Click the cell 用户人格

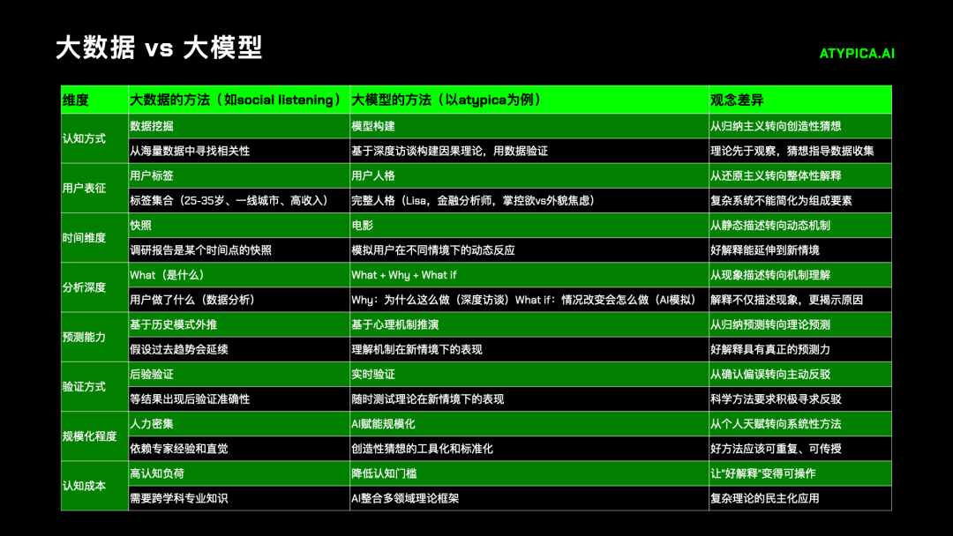coord(529,175)
